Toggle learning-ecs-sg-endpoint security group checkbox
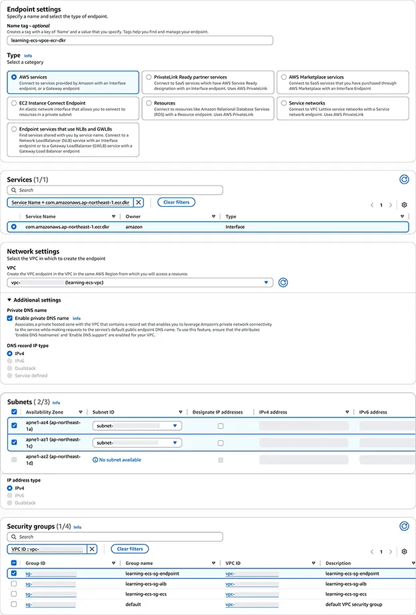The width and height of the screenshot is (416, 615). [x=14, y=574]
